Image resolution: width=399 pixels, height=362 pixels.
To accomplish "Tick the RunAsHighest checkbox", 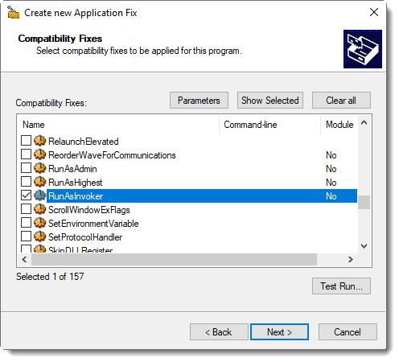I will (x=26, y=182).
